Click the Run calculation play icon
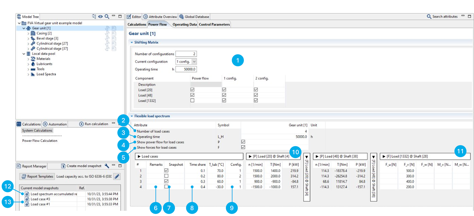Image resolution: width=474 pixels, height=216 pixels. 81,124
